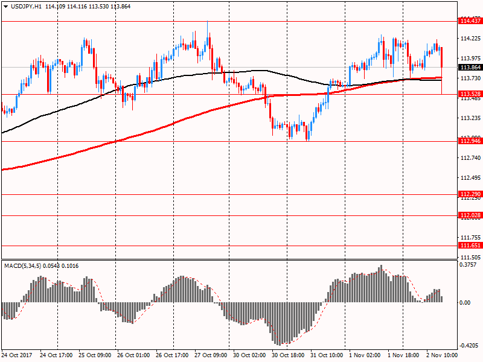Select the 111.651 red price level label
The image size is (483, 362).
pos(470,246)
